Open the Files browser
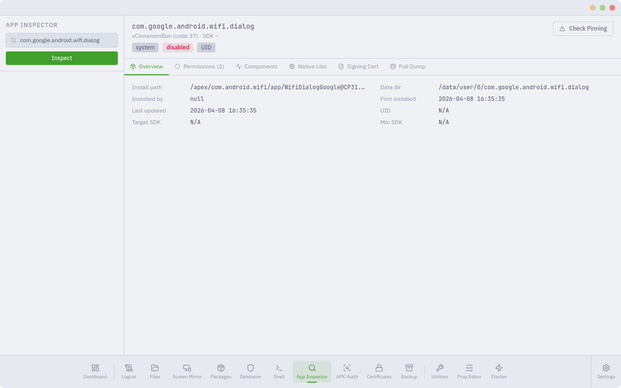The width and height of the screenshot is (621, 388). pyautogui.click(x=155, y=372)
